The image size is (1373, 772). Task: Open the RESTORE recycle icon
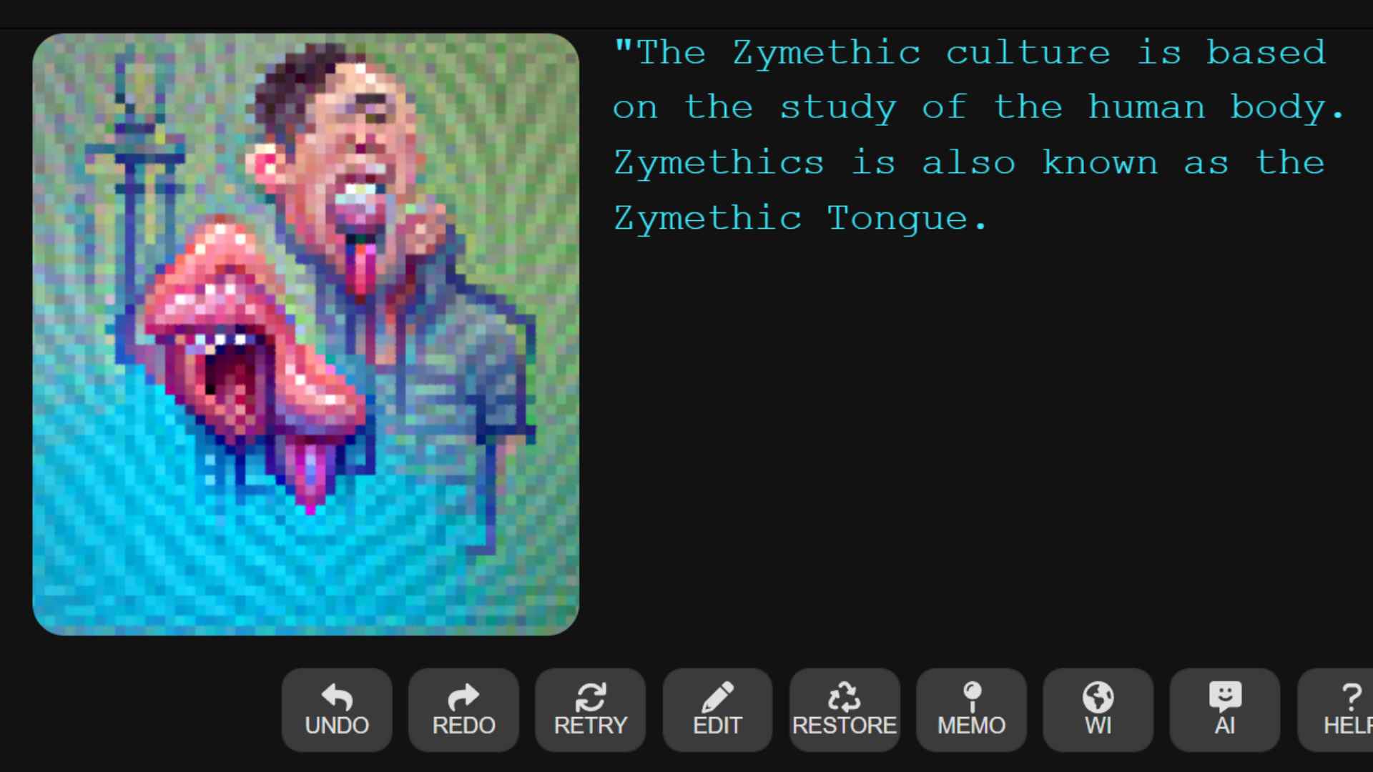point(844,708)
